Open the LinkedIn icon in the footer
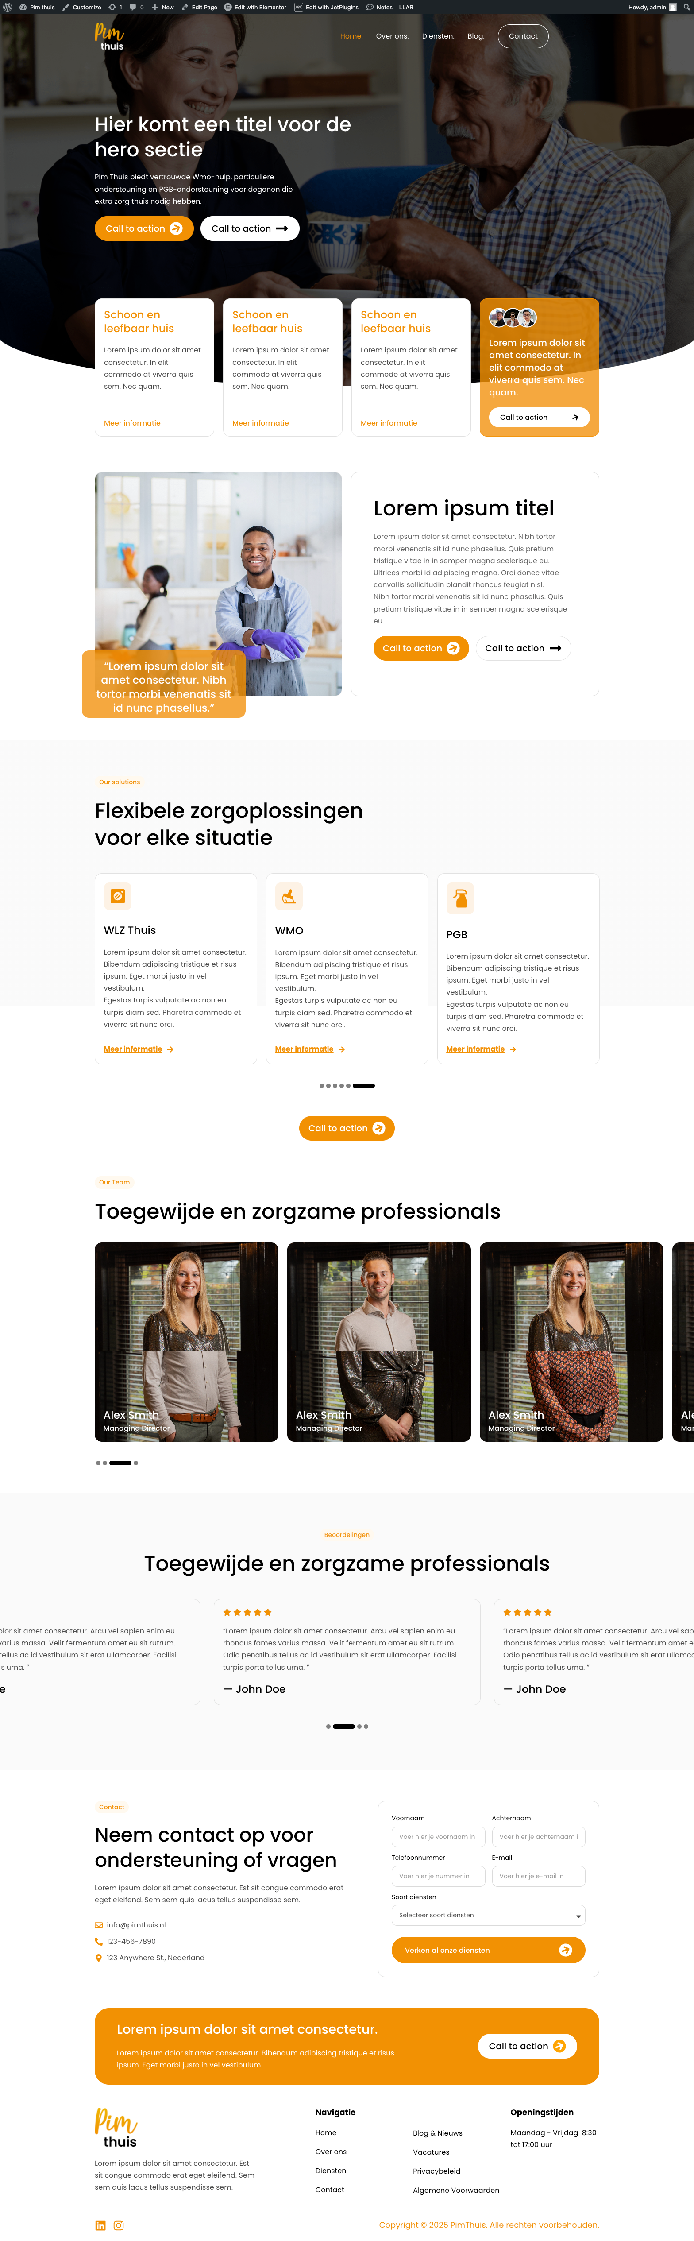694x2241 pixels. 100,2226
